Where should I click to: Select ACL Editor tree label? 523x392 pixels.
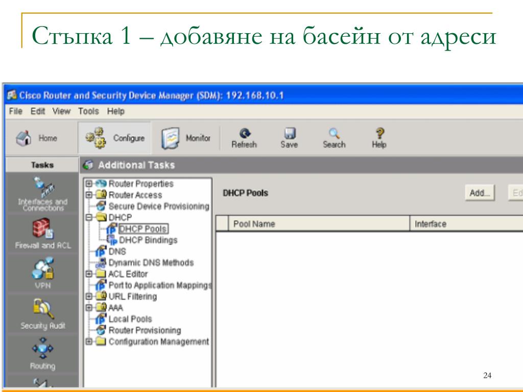click(x=128, y=274)
